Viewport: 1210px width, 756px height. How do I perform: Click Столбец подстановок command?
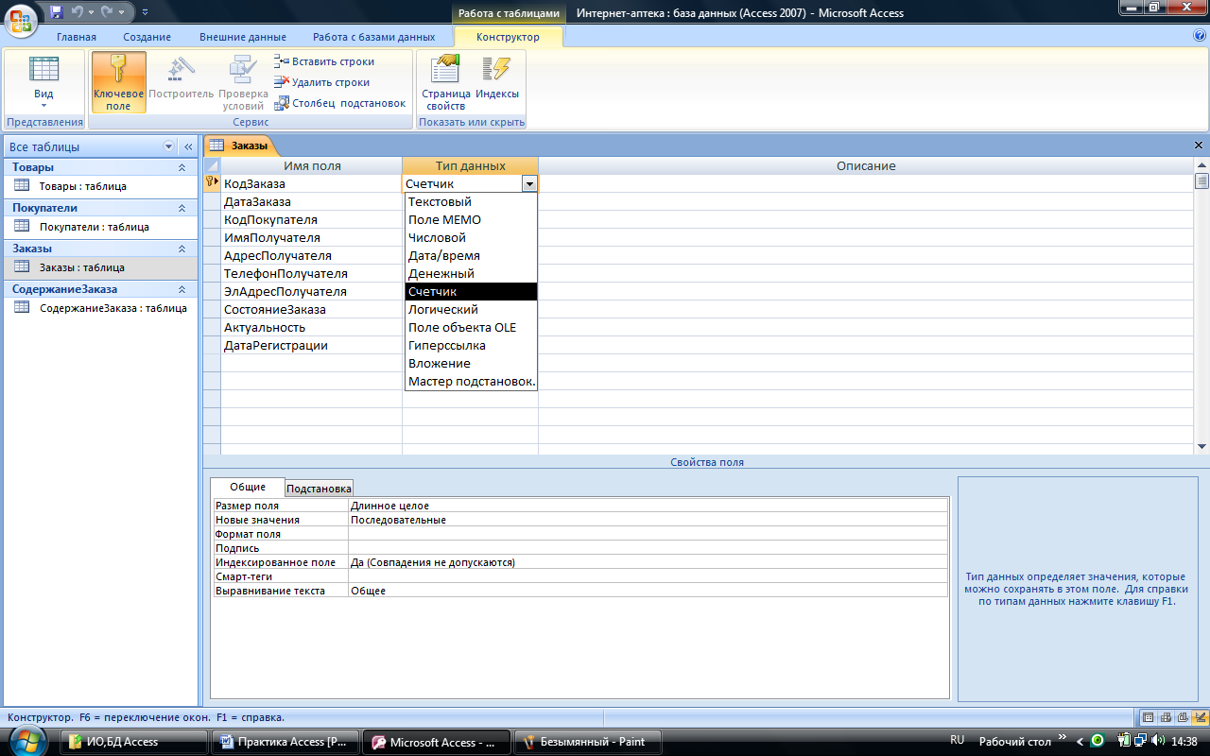340,103
